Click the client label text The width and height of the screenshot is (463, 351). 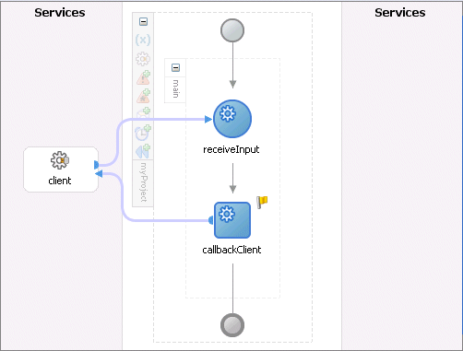[60, 181]
